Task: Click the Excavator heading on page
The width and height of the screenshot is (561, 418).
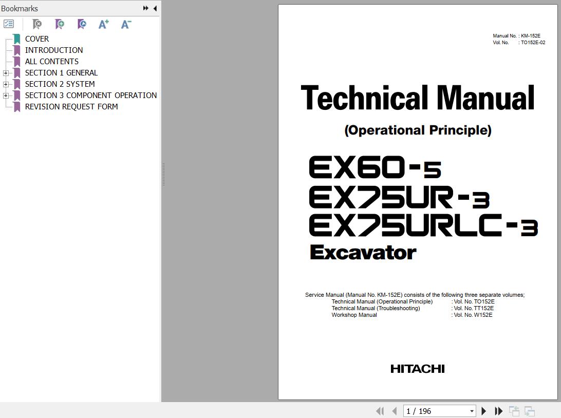Action: 363,253
